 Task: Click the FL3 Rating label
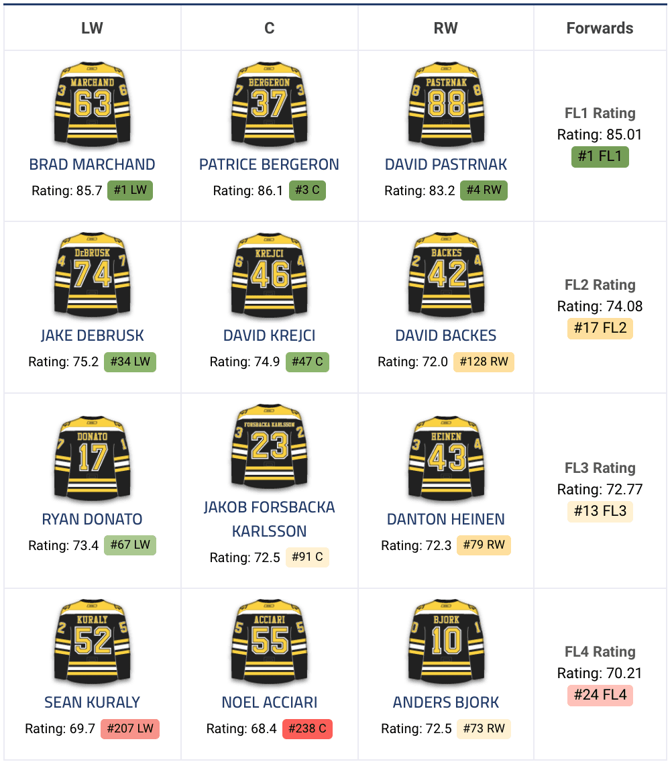coord(600,468)
